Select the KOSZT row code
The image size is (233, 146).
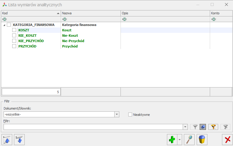pos(24,30)
